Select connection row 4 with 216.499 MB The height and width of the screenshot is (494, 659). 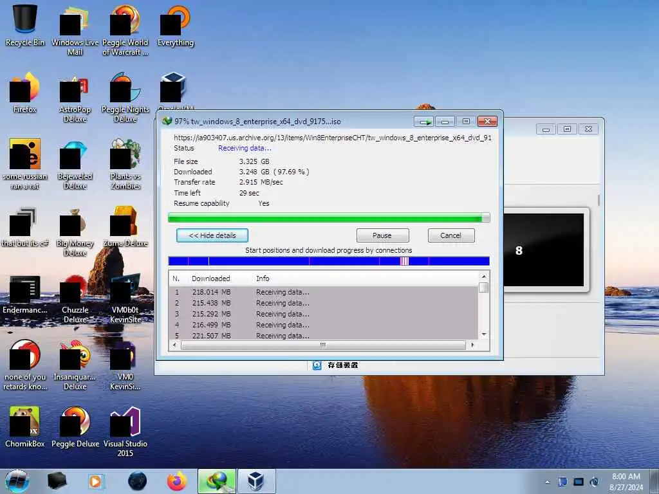tap(324, 325)
